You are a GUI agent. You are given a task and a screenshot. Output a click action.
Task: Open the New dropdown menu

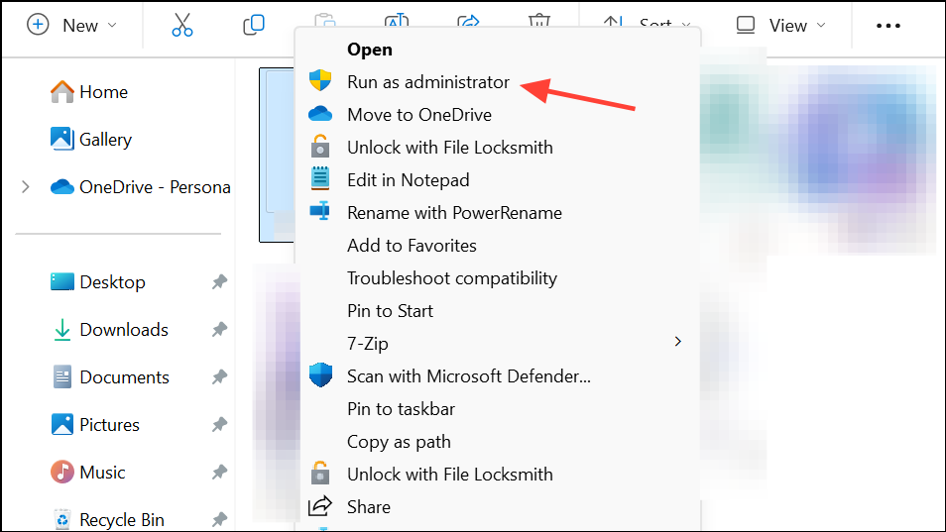(72, 25)
